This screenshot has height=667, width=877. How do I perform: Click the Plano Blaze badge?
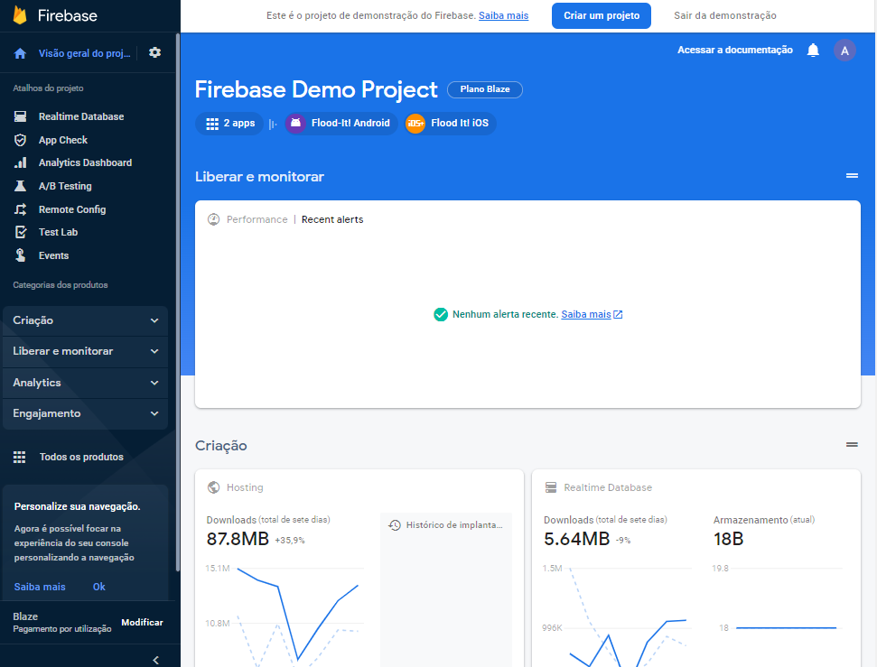coord(485,89)
